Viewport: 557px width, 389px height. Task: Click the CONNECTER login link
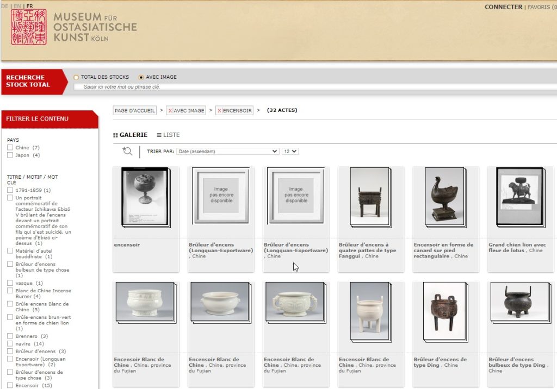[x=503, y=7]
